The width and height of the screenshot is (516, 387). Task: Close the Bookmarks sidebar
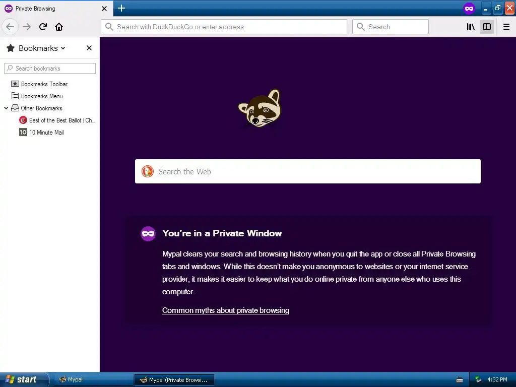tap(89, 48)
